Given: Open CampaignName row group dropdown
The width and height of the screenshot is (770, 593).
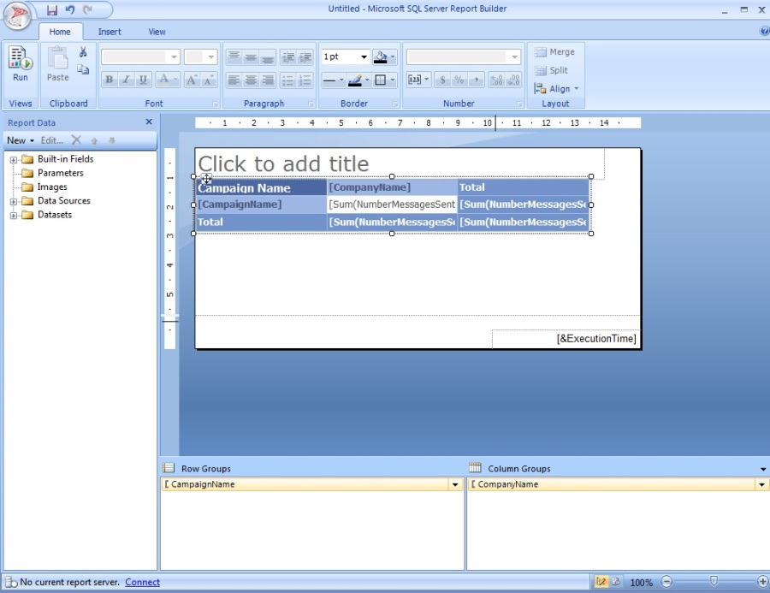Looking at the screenshot, I should pos(455,484).
